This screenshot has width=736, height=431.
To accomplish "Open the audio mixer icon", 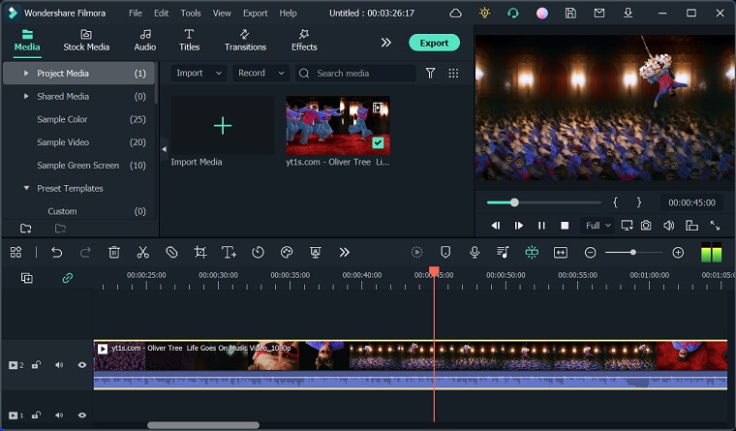I will click(503, 253).
